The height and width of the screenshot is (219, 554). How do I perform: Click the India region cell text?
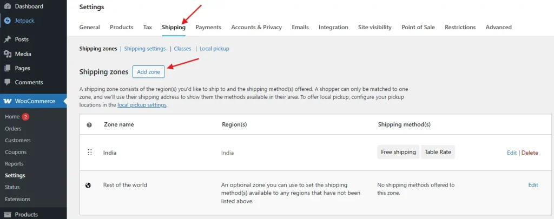coord(228,153)
